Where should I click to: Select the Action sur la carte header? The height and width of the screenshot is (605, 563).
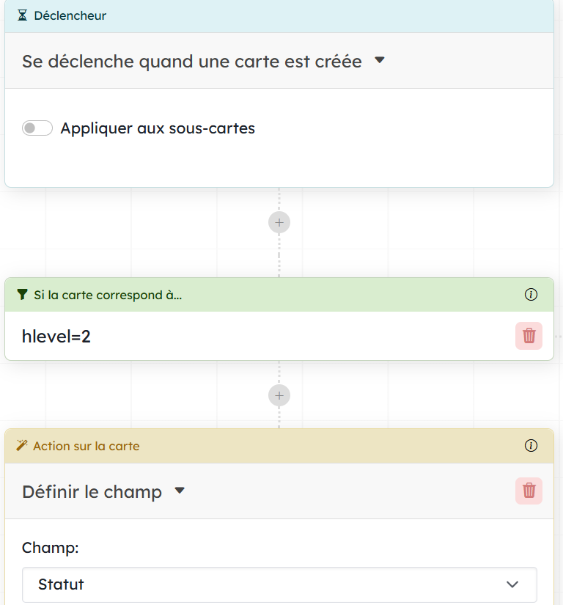(86, 446)
